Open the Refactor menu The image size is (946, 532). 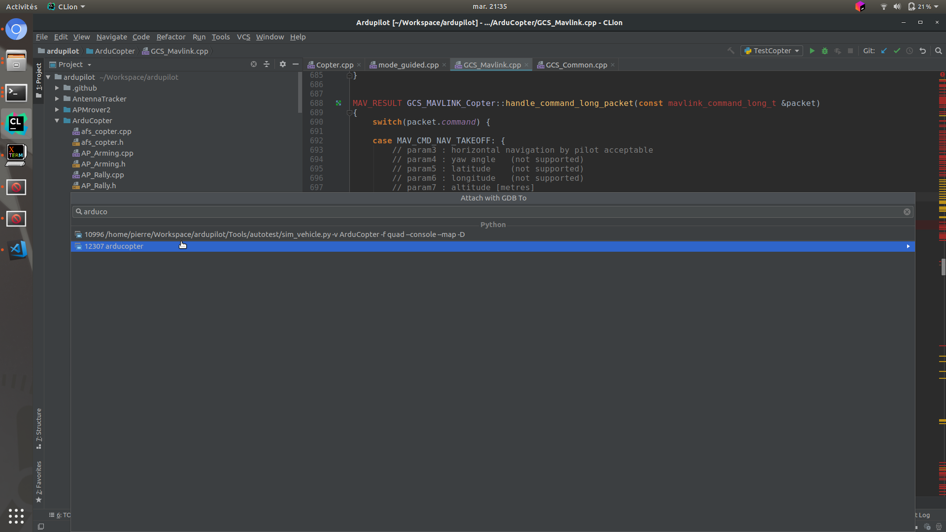(170, 37)
